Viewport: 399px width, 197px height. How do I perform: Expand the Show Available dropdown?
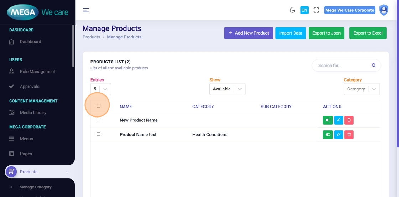(x=227, y=89)
